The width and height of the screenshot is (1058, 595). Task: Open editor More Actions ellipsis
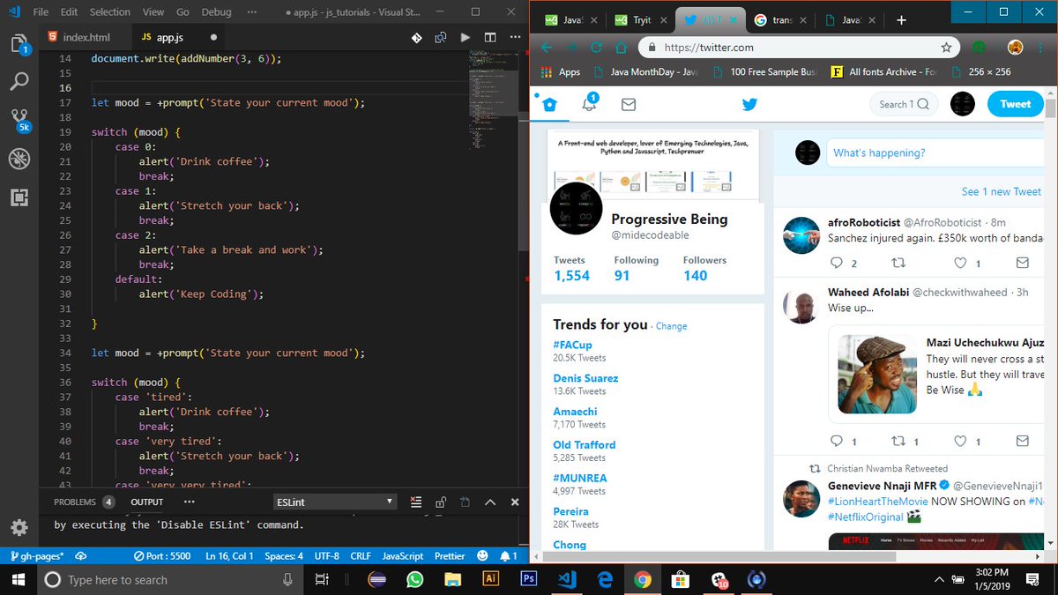coord(514,38)
